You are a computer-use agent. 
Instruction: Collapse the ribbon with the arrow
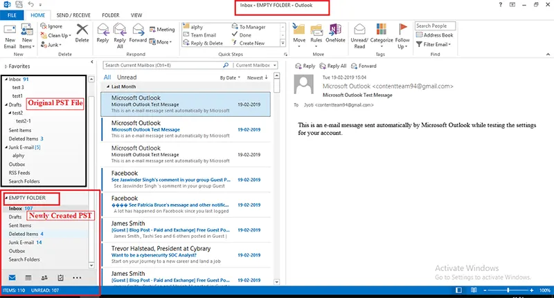pos(548,55)
